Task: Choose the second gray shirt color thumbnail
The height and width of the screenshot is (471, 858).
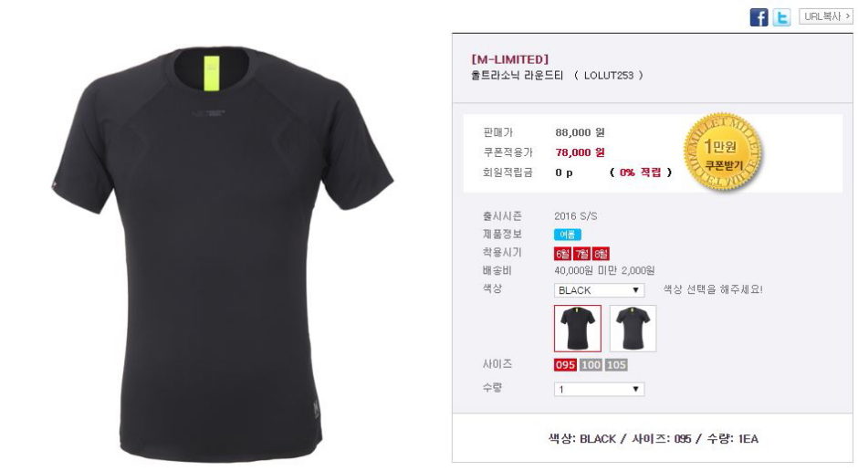Action: [633, 329]
